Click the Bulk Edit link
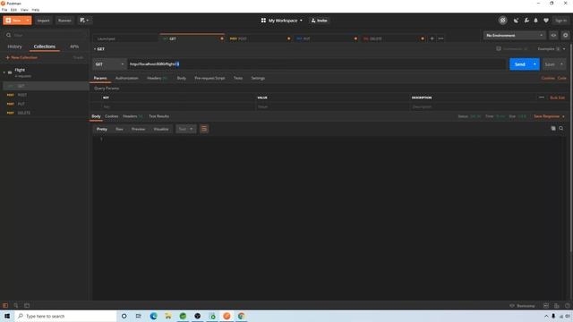The height and width of the screenshot is (322, 573). 557,97
